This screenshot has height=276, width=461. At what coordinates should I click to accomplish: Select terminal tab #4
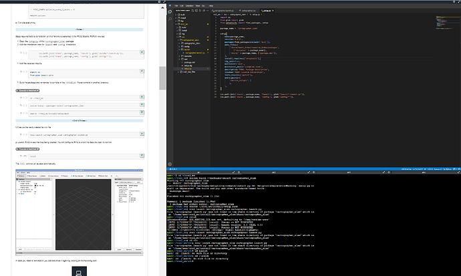pos(424,172)
